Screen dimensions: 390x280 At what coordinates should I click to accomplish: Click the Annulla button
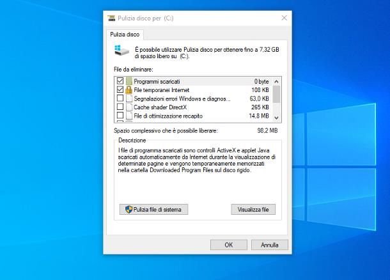pyautogui.click(x=270, y=245)
